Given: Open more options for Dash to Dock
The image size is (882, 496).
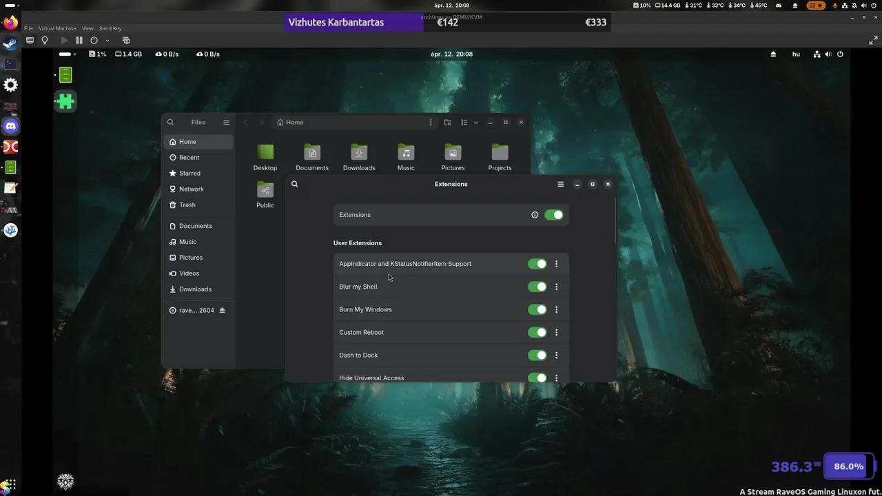Looking at the screenshot, I should (x=557, y=355).
